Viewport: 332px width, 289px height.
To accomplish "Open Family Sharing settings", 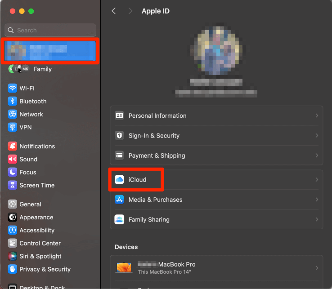I will (216, 219).
